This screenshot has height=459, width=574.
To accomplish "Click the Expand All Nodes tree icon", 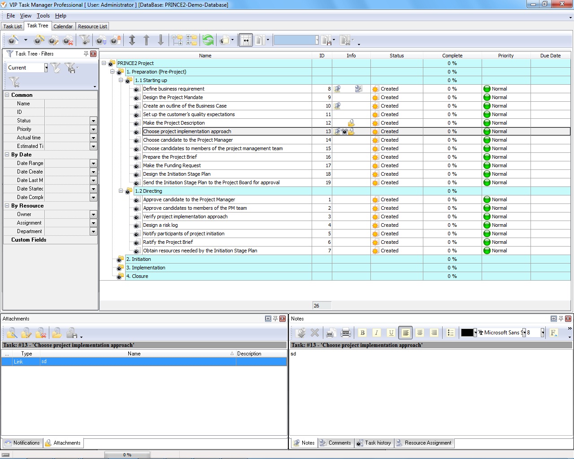I will pyautogui.click(x=177, y=40).
